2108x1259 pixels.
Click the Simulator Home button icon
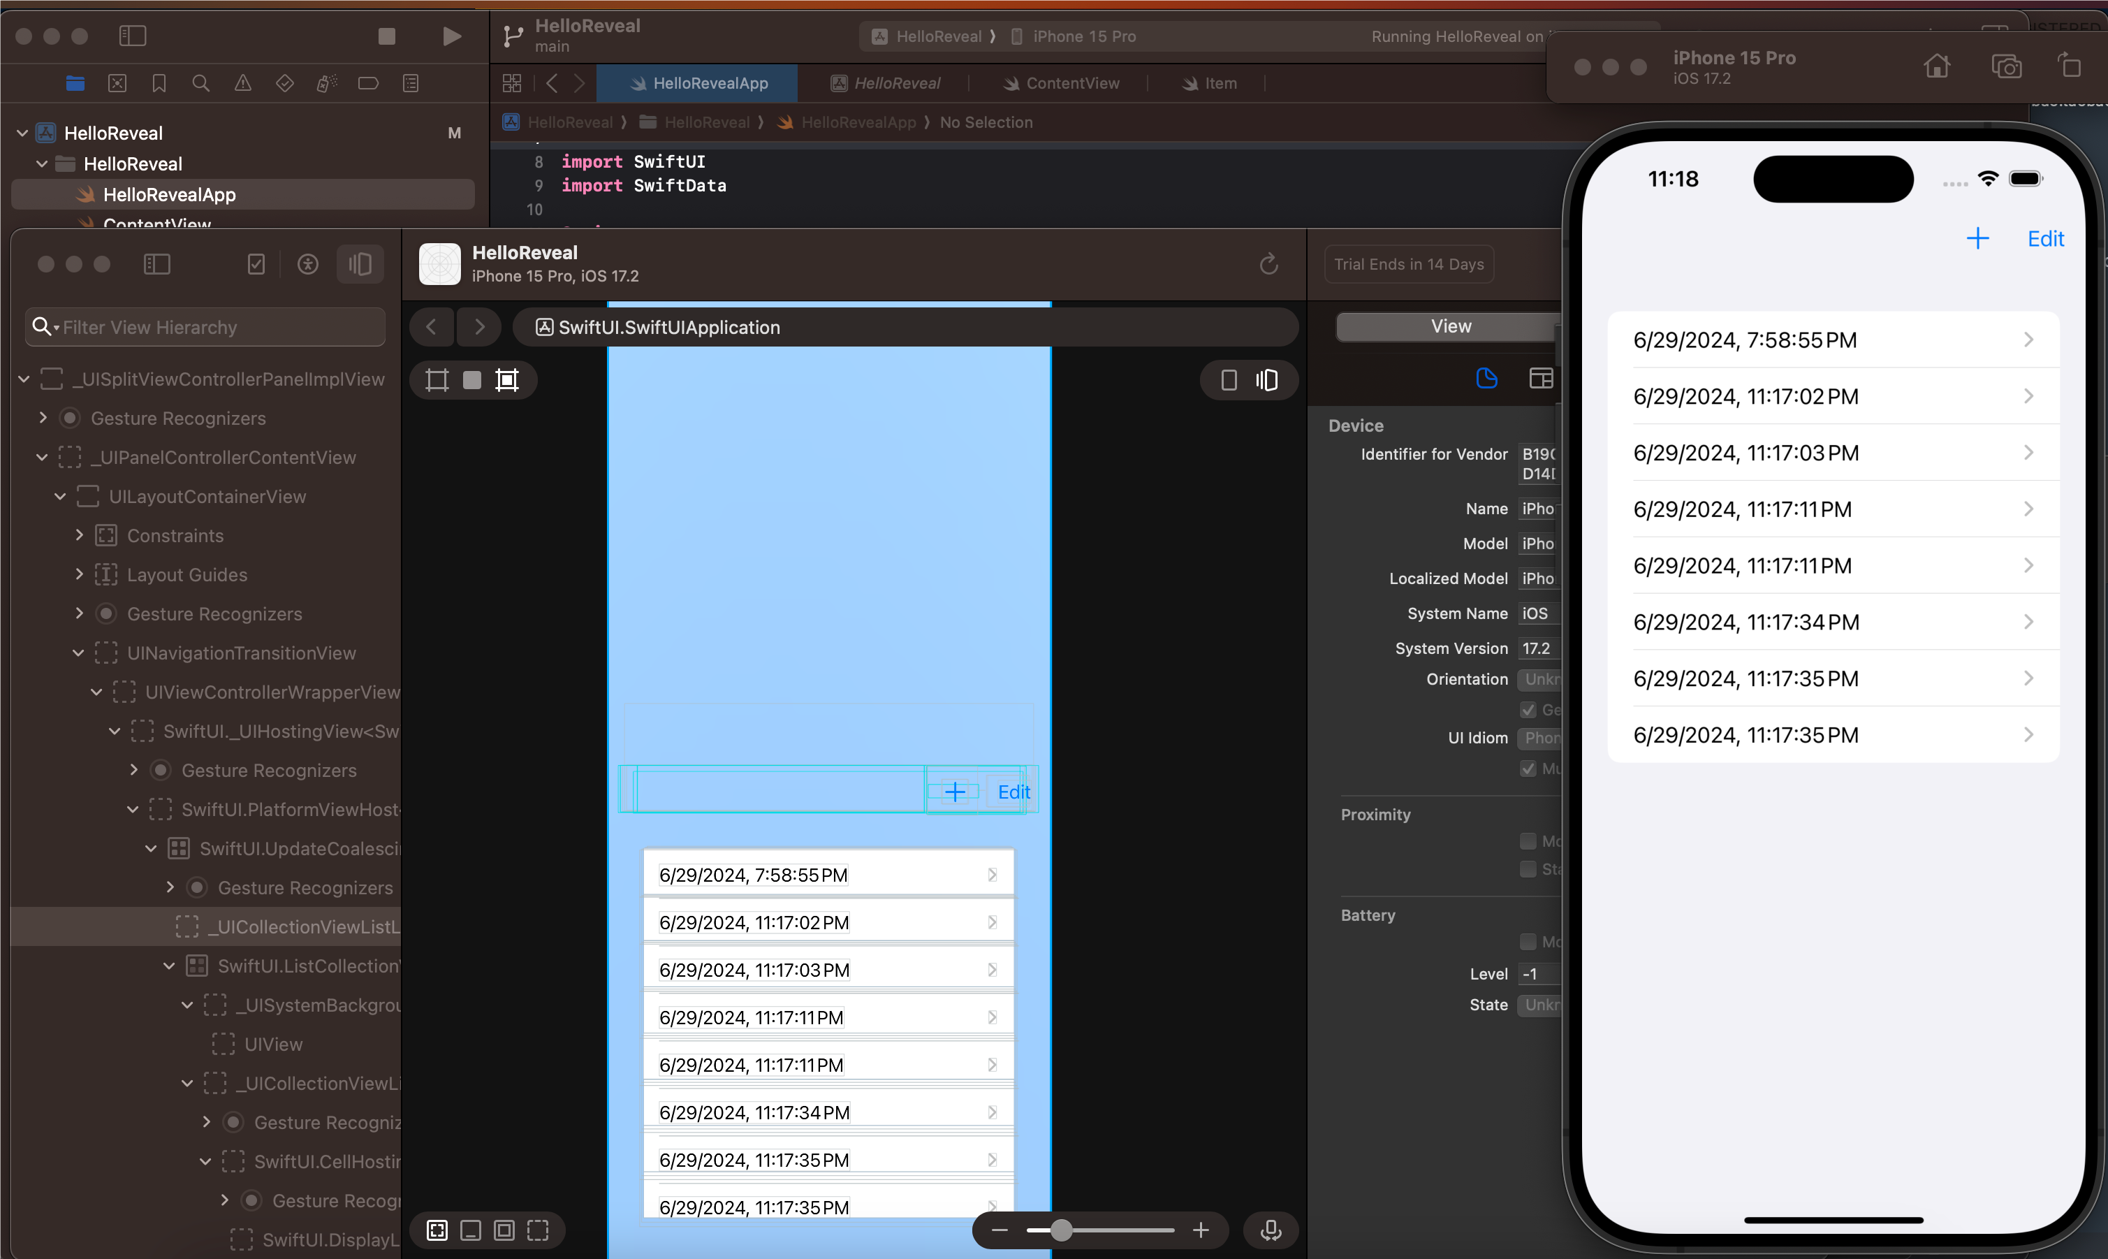1937,66
